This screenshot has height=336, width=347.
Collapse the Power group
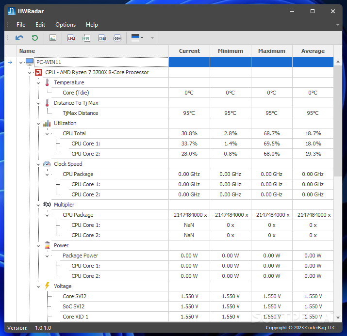point(38,246)
